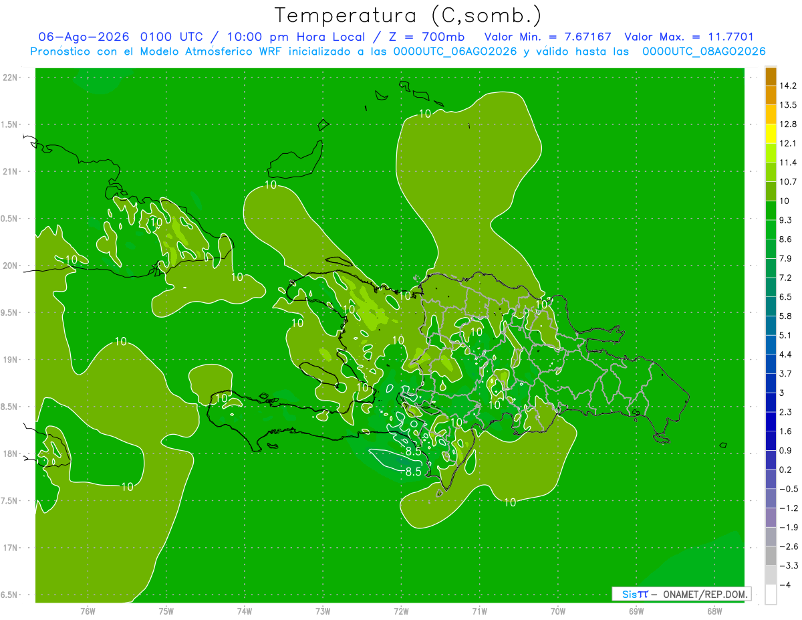802x620 pixels.
Task: Click the '75W' longitude axis label
Action: click(166, 611)
